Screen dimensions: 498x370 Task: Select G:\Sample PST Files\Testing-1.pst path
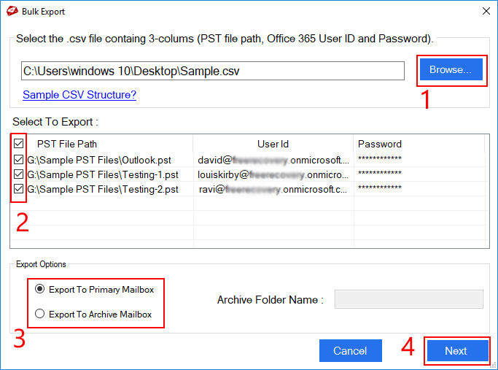[103, 174]
